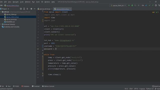Open the File menu
The height and width of the screenshot is (90, 160).
click(1, 2)
